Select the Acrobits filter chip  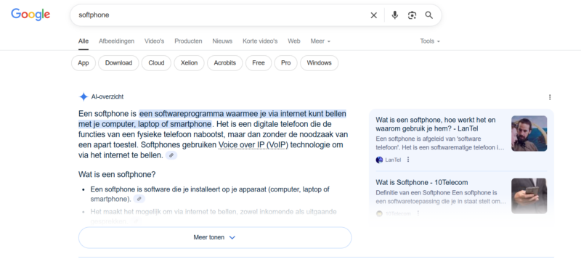(x=225, y=63)
